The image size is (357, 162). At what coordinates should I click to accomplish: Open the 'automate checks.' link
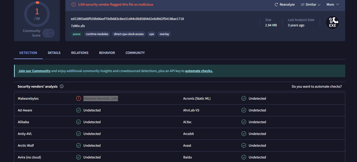(199, 71)
